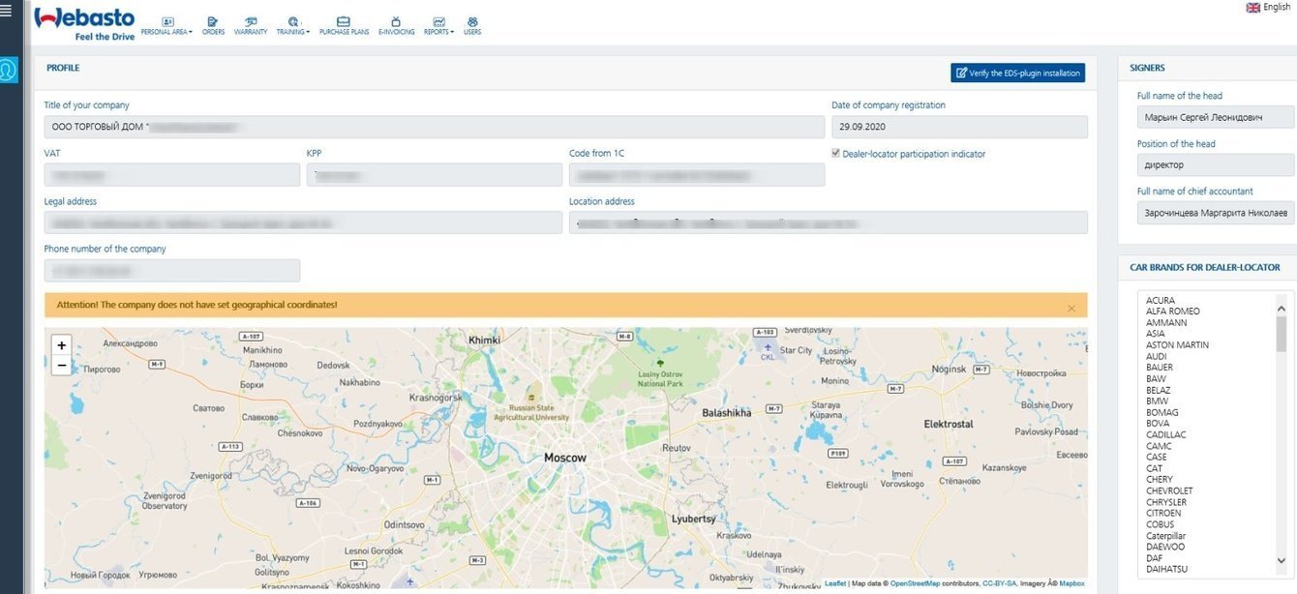1297x594 pixels.
Task: Select ALFA ROMEO in car brands list
Action: [1173, 312]
